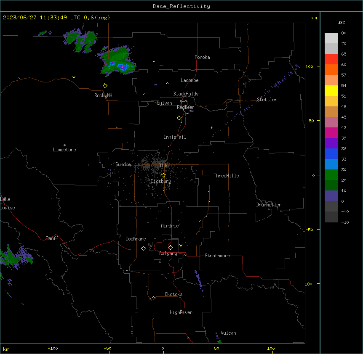Click the Sundre town label
The width and height of the screenshot is (363, 354).
(x=123, y=164)
